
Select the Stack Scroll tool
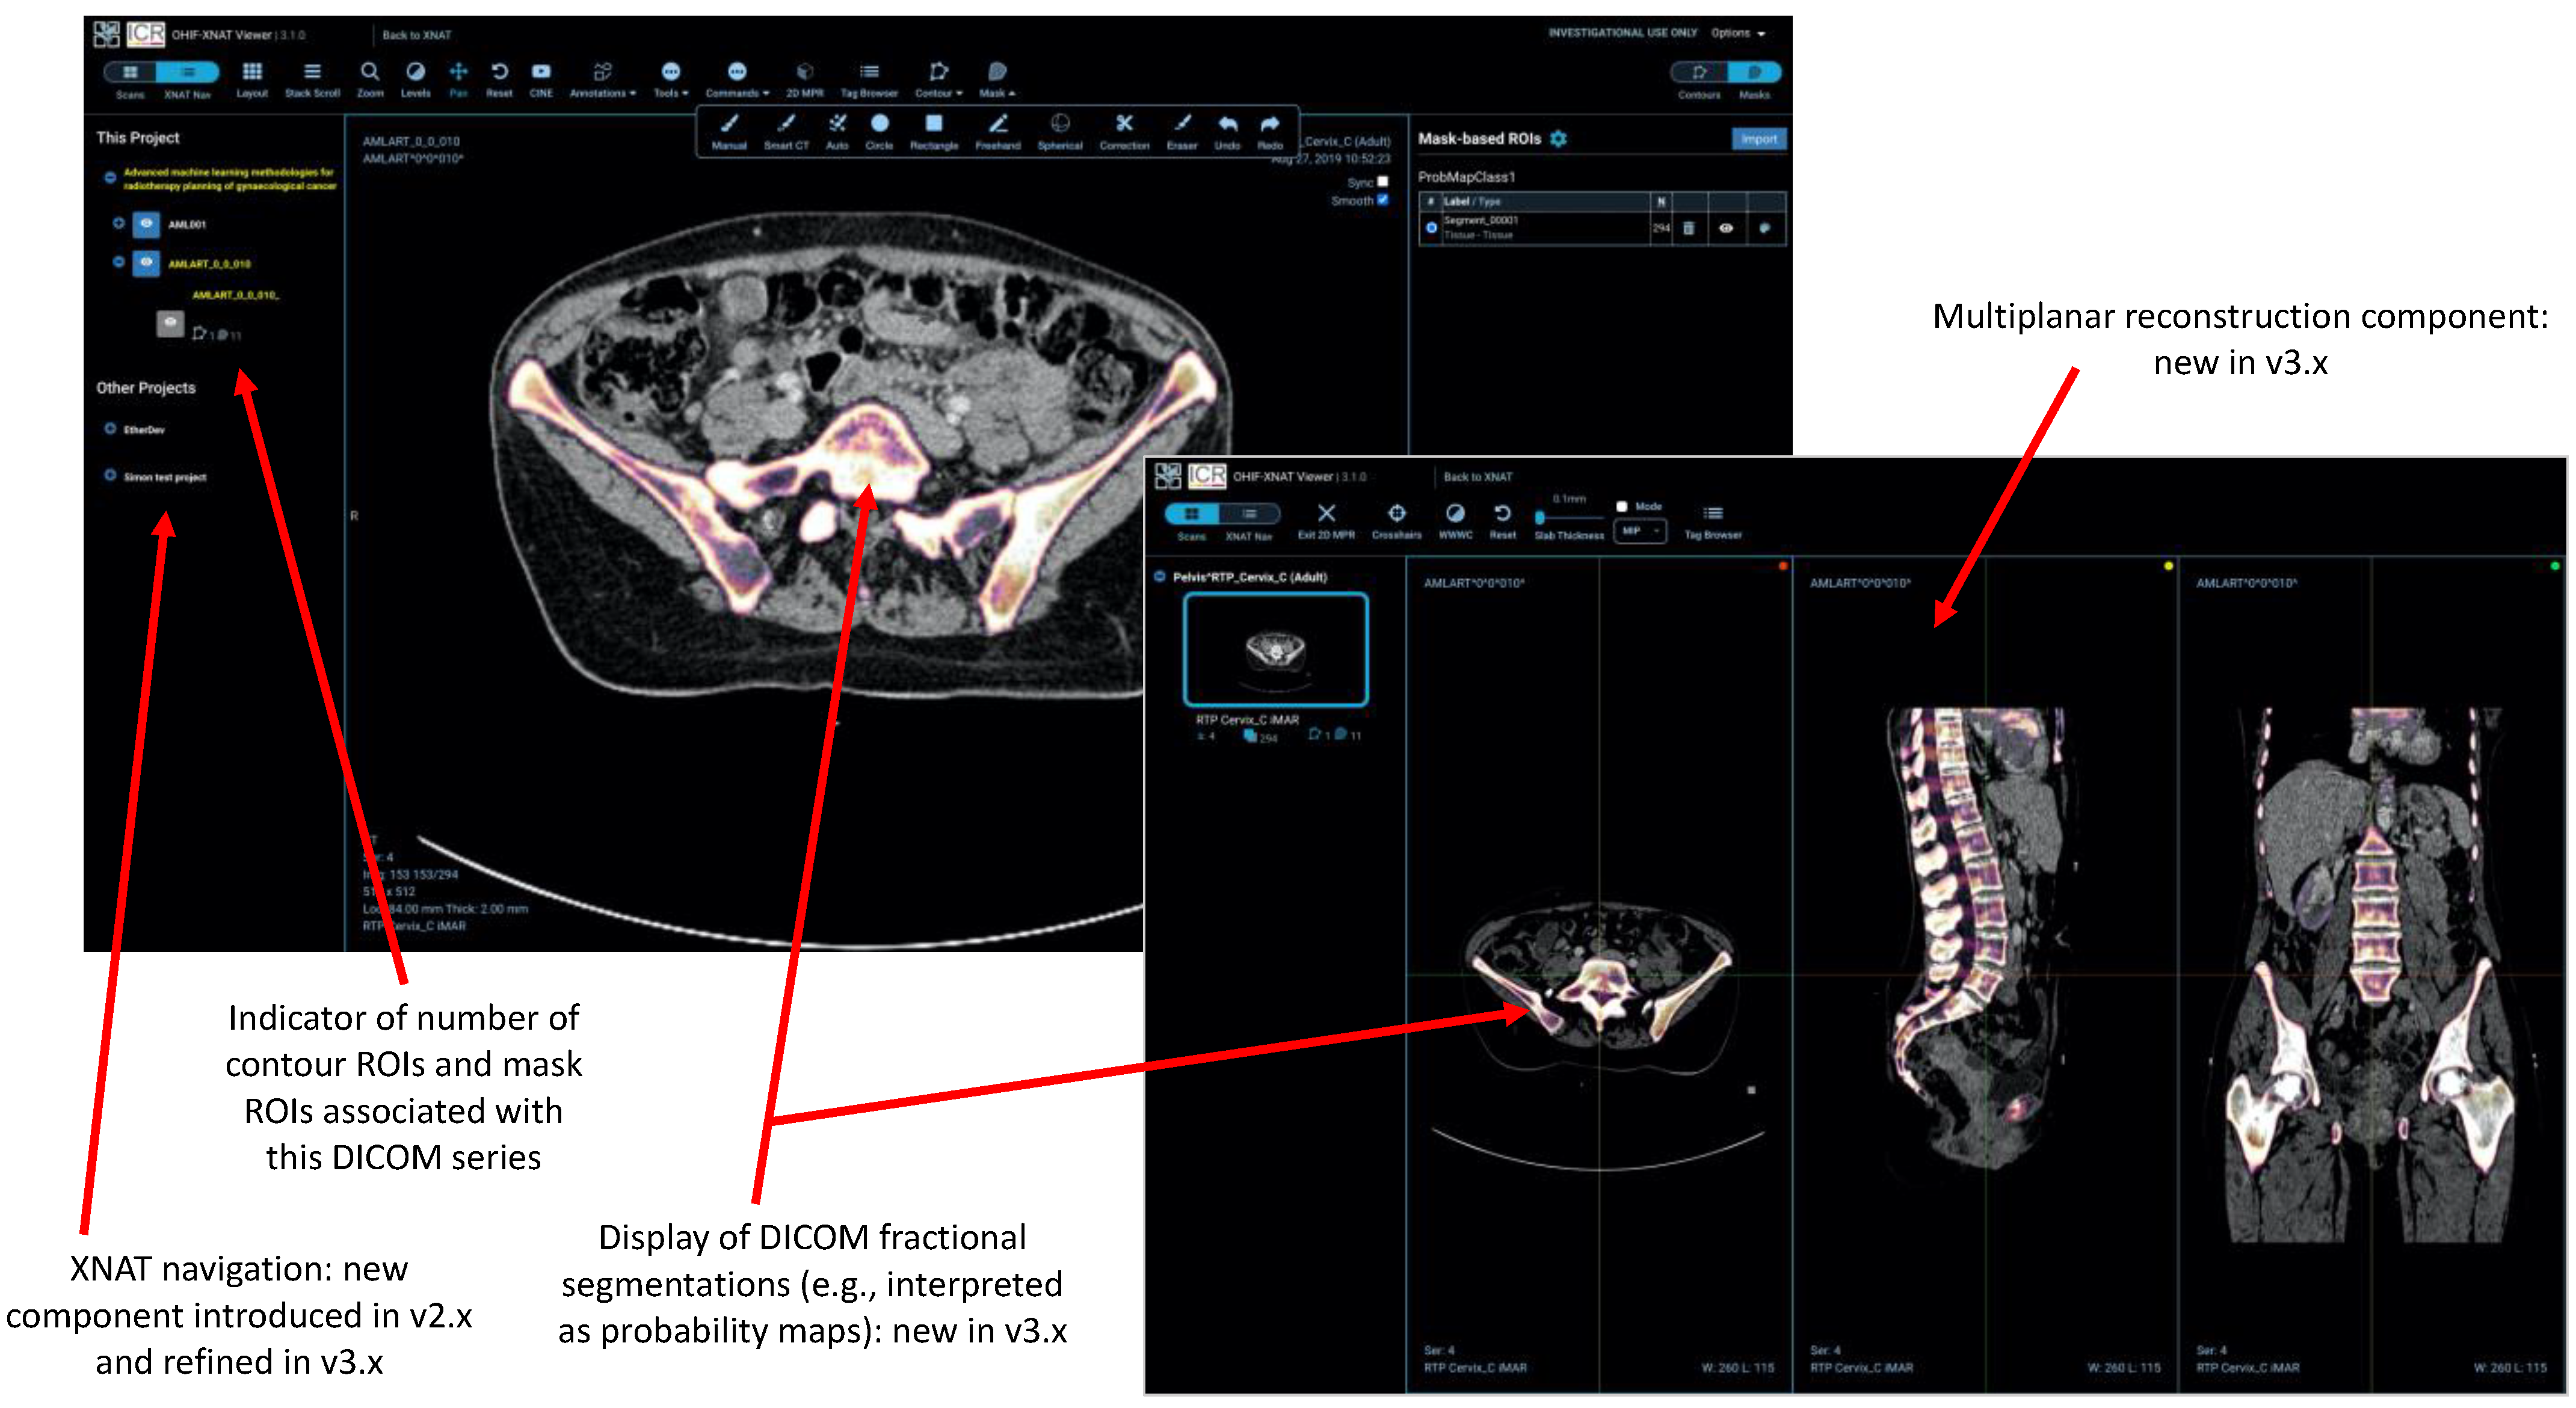312,79
